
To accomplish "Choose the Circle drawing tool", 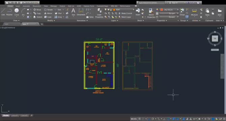I will click(17, 12).
